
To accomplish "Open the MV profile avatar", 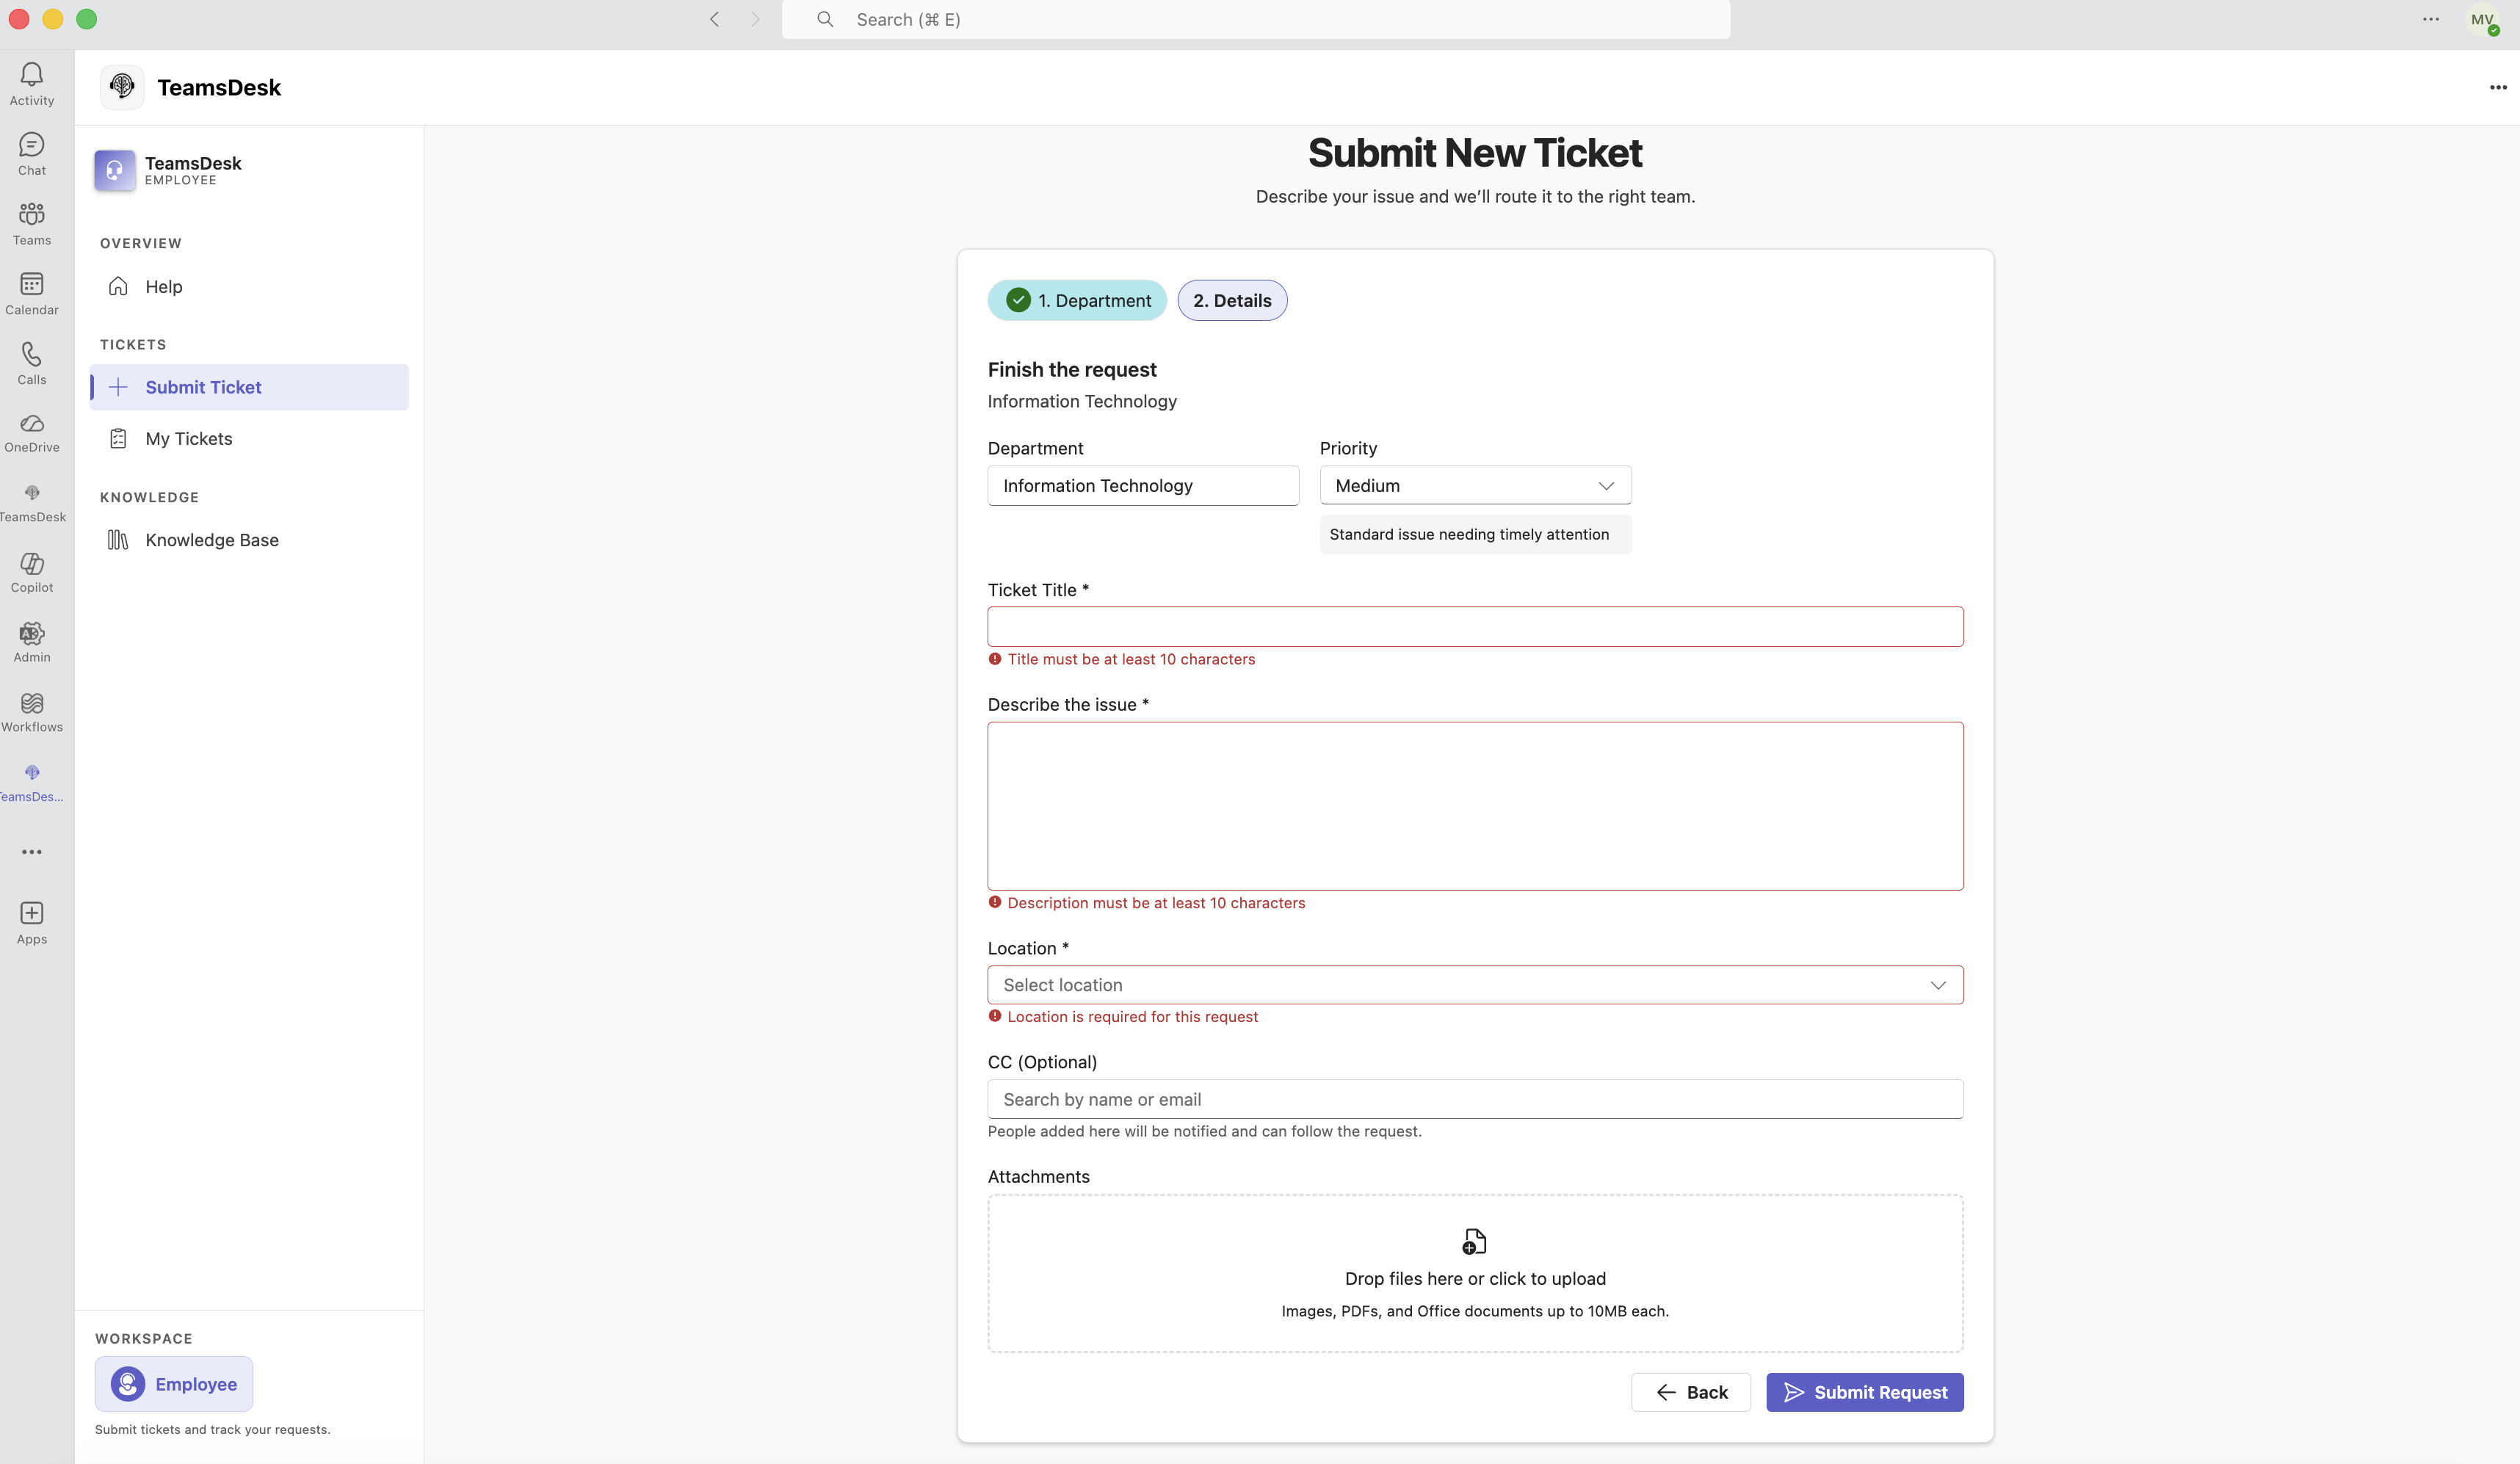I will (2483, 20).
